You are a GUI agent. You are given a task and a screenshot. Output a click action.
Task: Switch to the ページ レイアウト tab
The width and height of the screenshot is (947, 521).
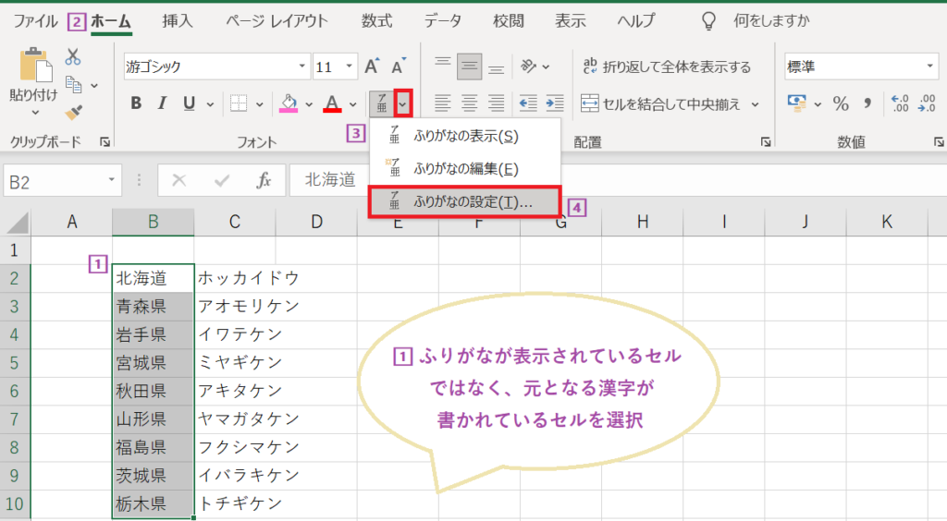pyautogui.click(x=277, y=21)
